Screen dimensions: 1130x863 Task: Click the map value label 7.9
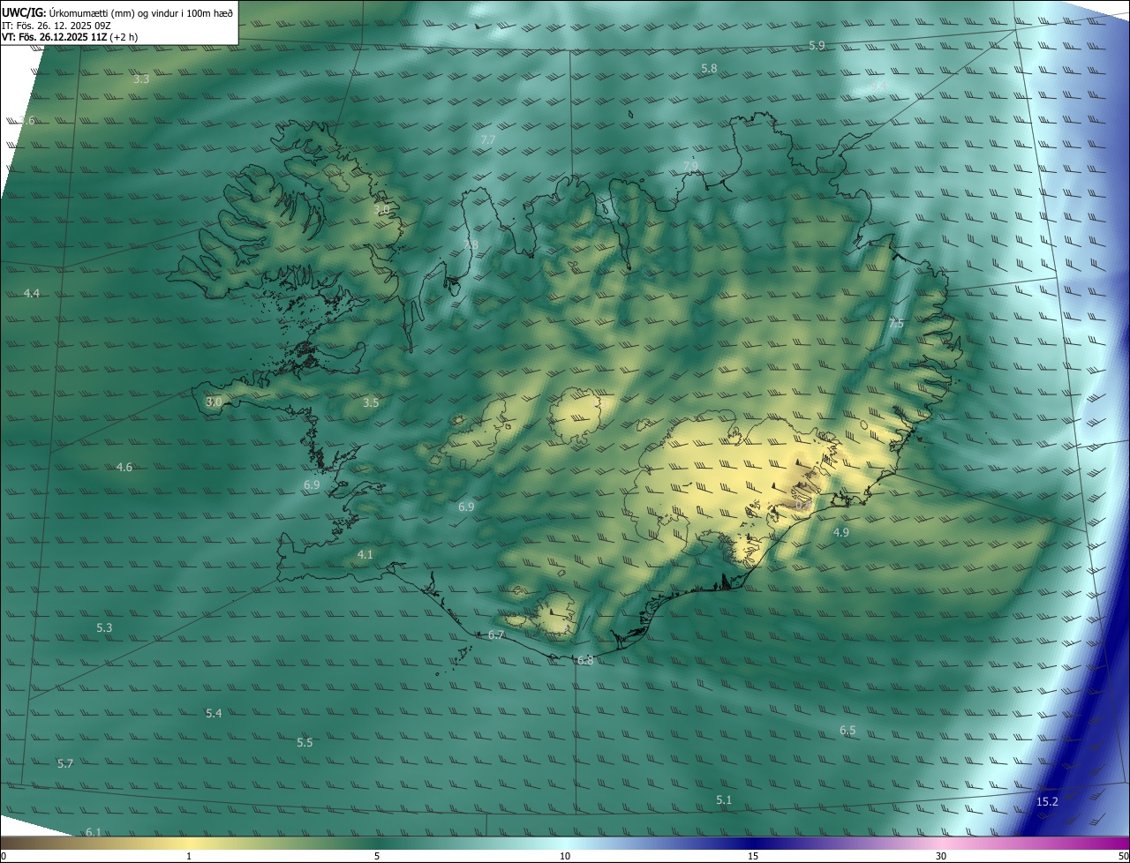(690, 166)
